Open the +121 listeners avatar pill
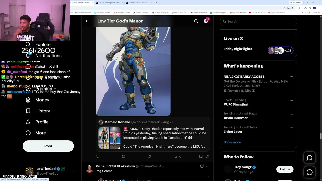322x181 pixels. coord(280,51)
